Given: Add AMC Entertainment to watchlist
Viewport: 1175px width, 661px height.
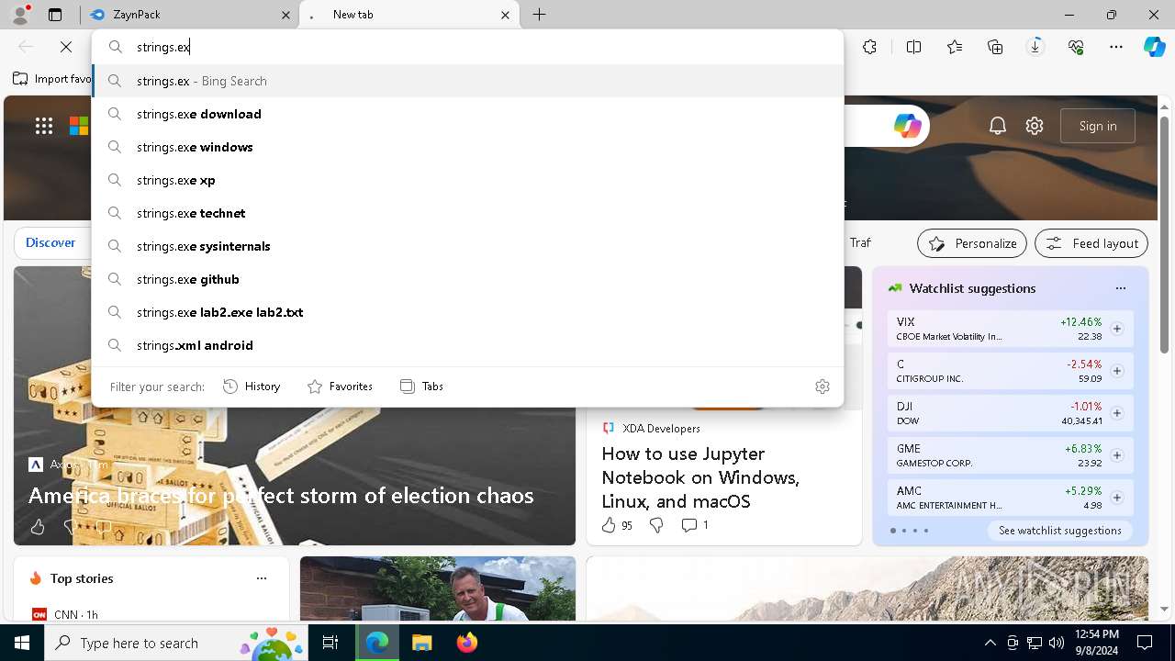Looking at the screenshot, I should pyautogui.click(x=1117, y=498).
